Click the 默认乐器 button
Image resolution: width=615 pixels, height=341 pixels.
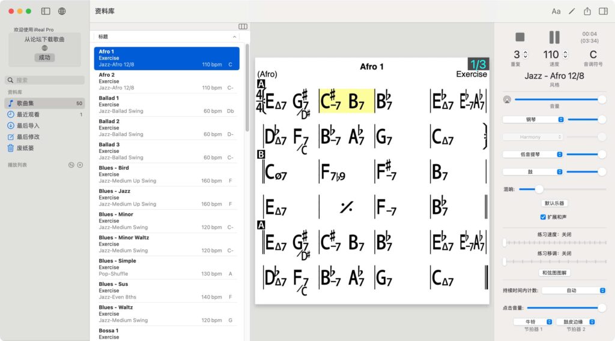(x=554, y=203)
